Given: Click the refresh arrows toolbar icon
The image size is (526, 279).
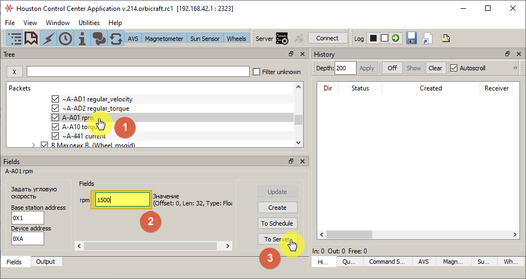Looking at the screenshot, I should [x=116, y=38].
